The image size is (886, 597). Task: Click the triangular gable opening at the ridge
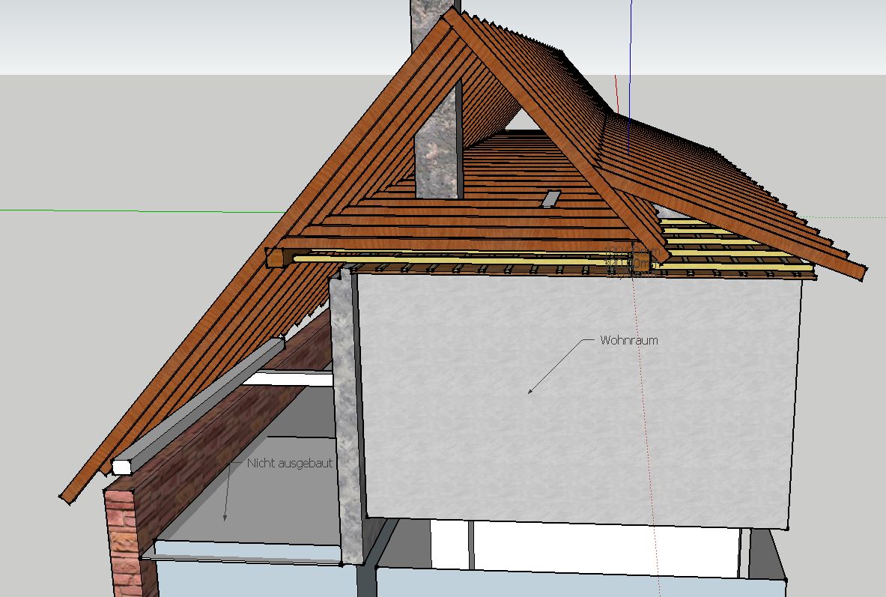[524, 120]
